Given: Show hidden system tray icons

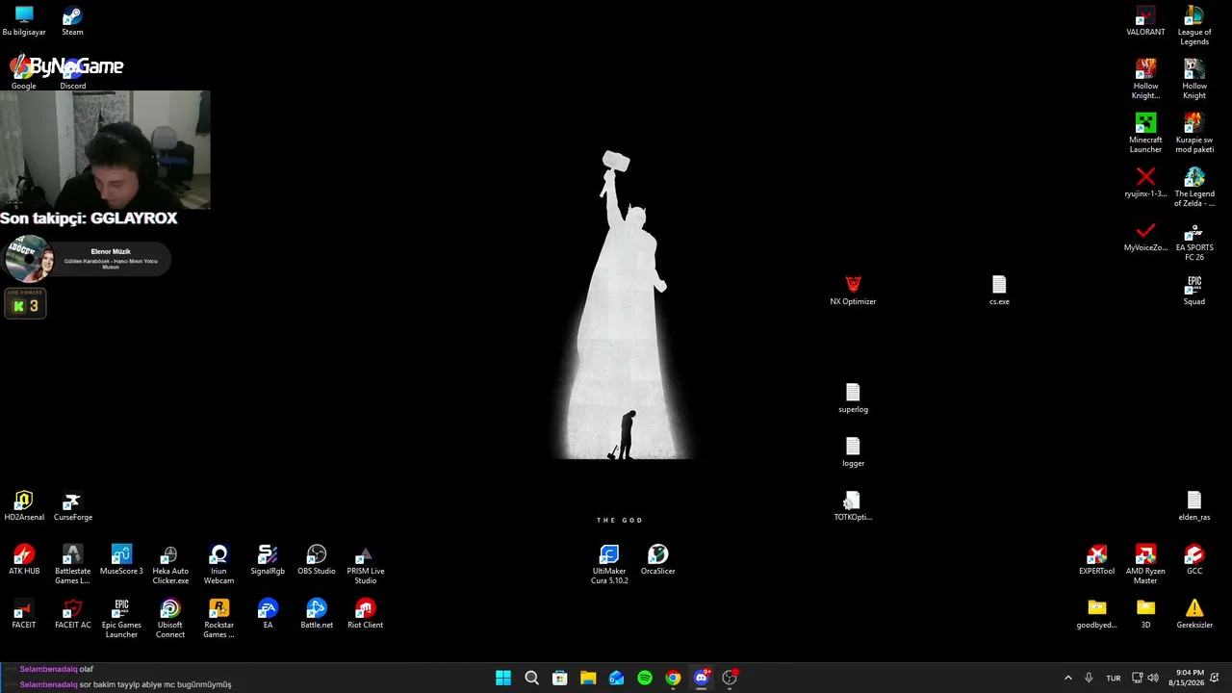Looking at the screenshot, I should 1067,678.
